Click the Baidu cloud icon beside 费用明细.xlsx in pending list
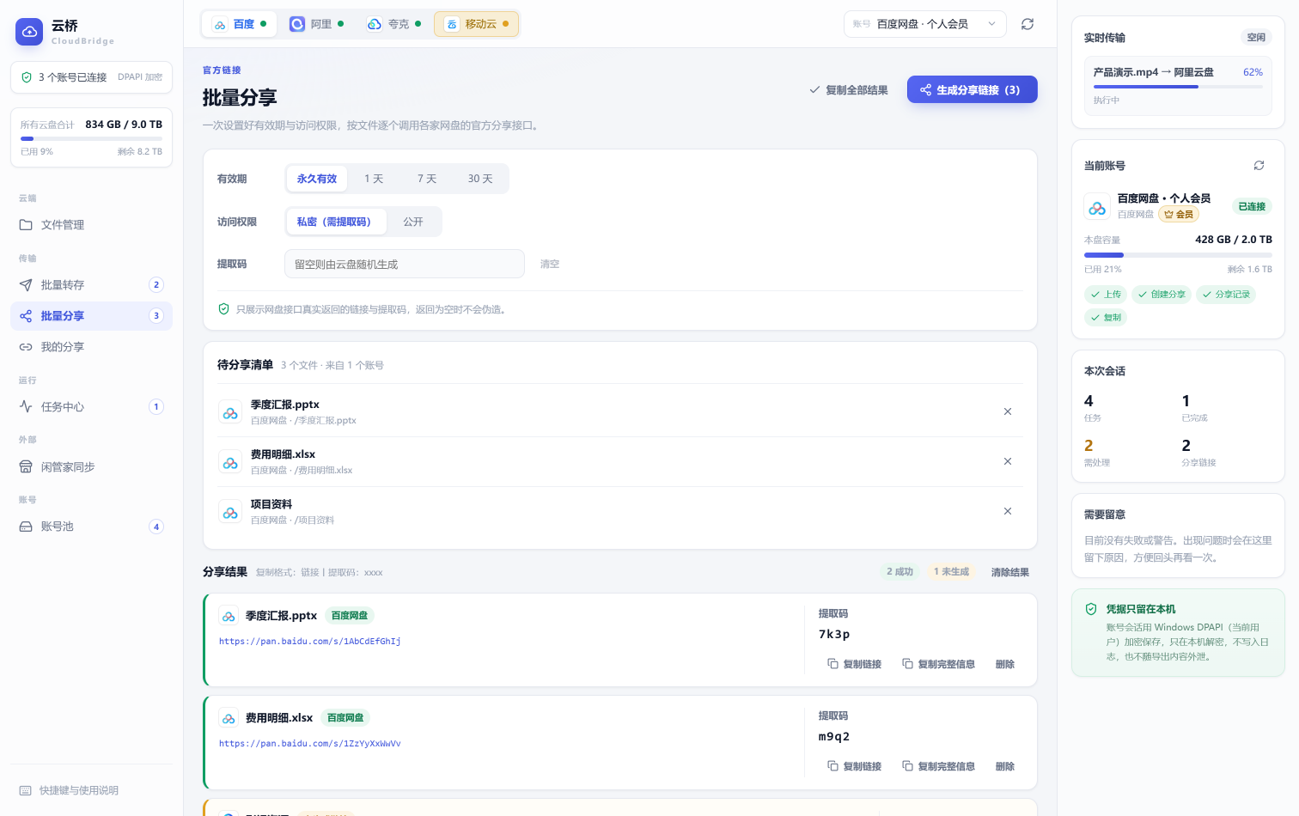1299x816 pixels. pos(230,462)
